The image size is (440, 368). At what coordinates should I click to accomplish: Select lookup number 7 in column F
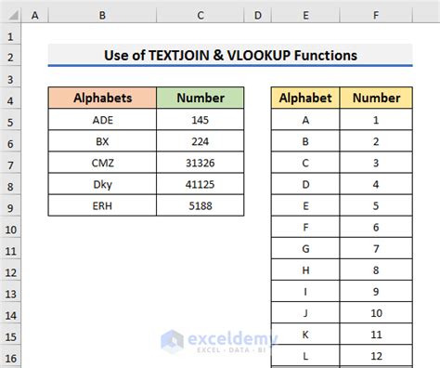[376, 248]
